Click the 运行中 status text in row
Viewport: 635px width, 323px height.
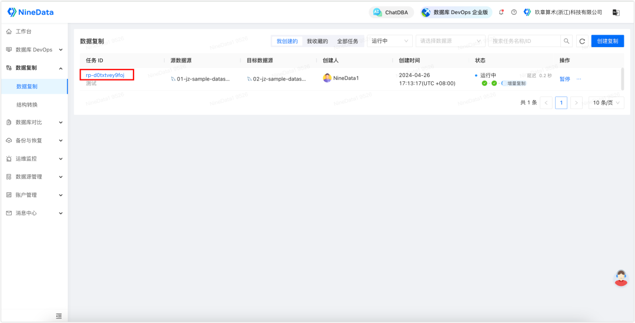488,75
